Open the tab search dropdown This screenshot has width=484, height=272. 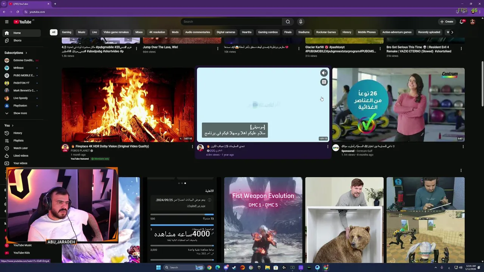click(x=4, y=4)
